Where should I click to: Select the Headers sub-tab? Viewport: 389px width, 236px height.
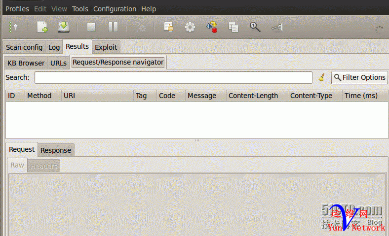coord(43,166)
